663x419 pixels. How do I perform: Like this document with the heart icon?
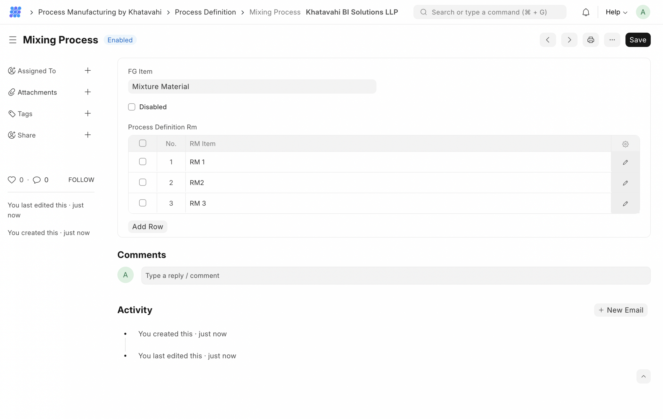(12, 180)
